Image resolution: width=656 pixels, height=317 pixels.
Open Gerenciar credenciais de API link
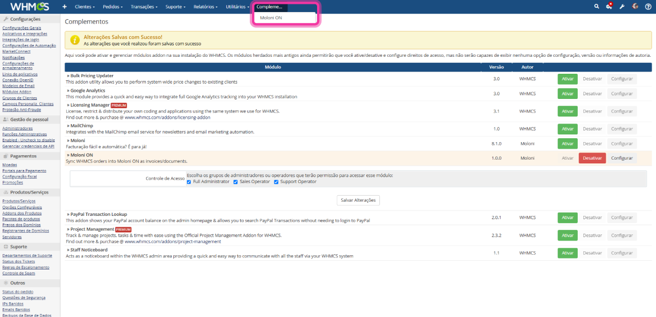[x=28, y=146]
